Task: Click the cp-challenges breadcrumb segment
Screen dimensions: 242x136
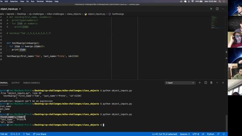Action: [36, 14]
